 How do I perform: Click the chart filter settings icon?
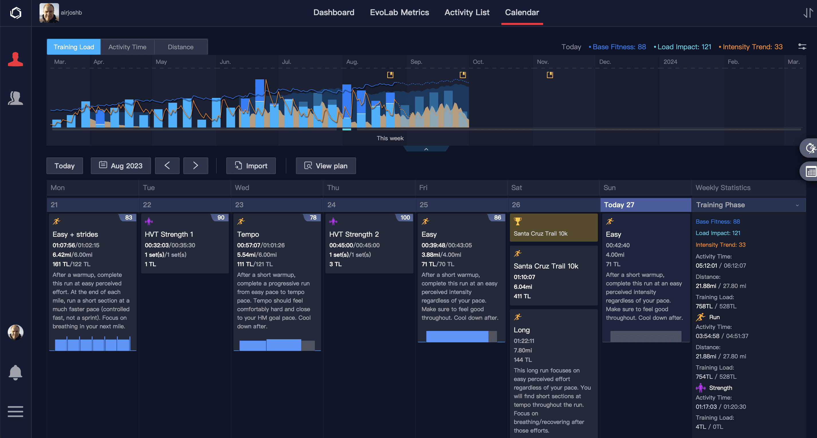(x=802, y=47)
